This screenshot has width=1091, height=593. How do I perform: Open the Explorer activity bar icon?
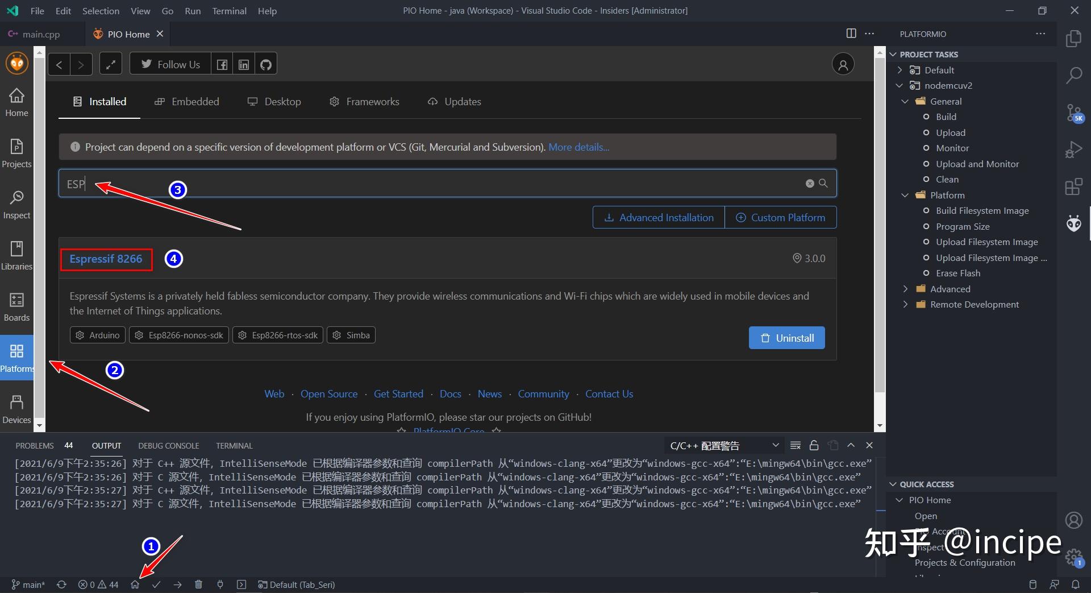pos(1073,39)
